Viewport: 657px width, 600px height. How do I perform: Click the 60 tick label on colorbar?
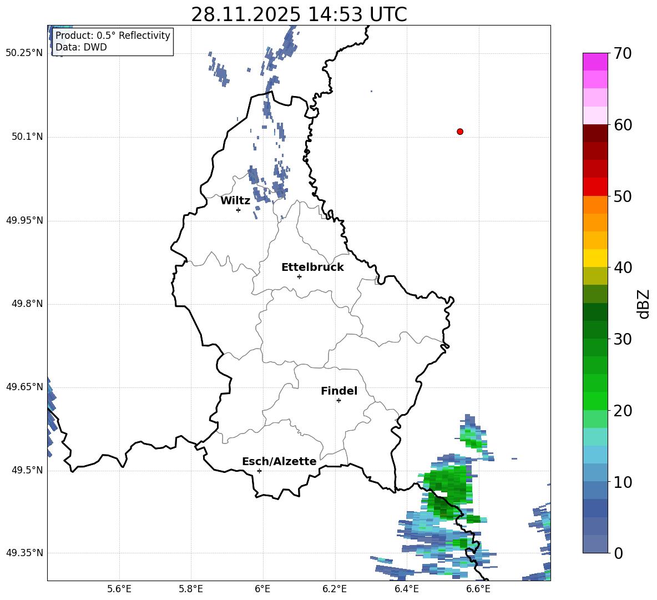coord(623,125)
